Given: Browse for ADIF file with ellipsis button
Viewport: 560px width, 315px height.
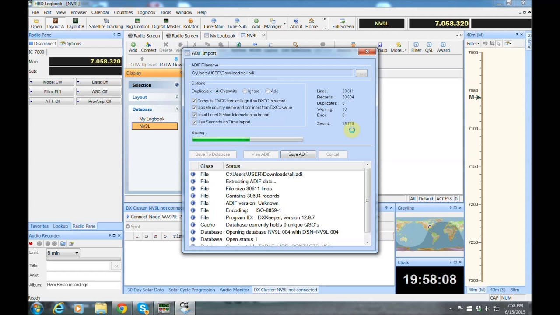Looking at the screenshot, I should 361,73.
